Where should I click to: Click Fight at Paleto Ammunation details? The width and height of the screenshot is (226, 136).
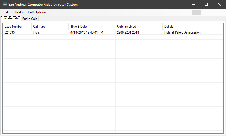click(x=182, y=32)
